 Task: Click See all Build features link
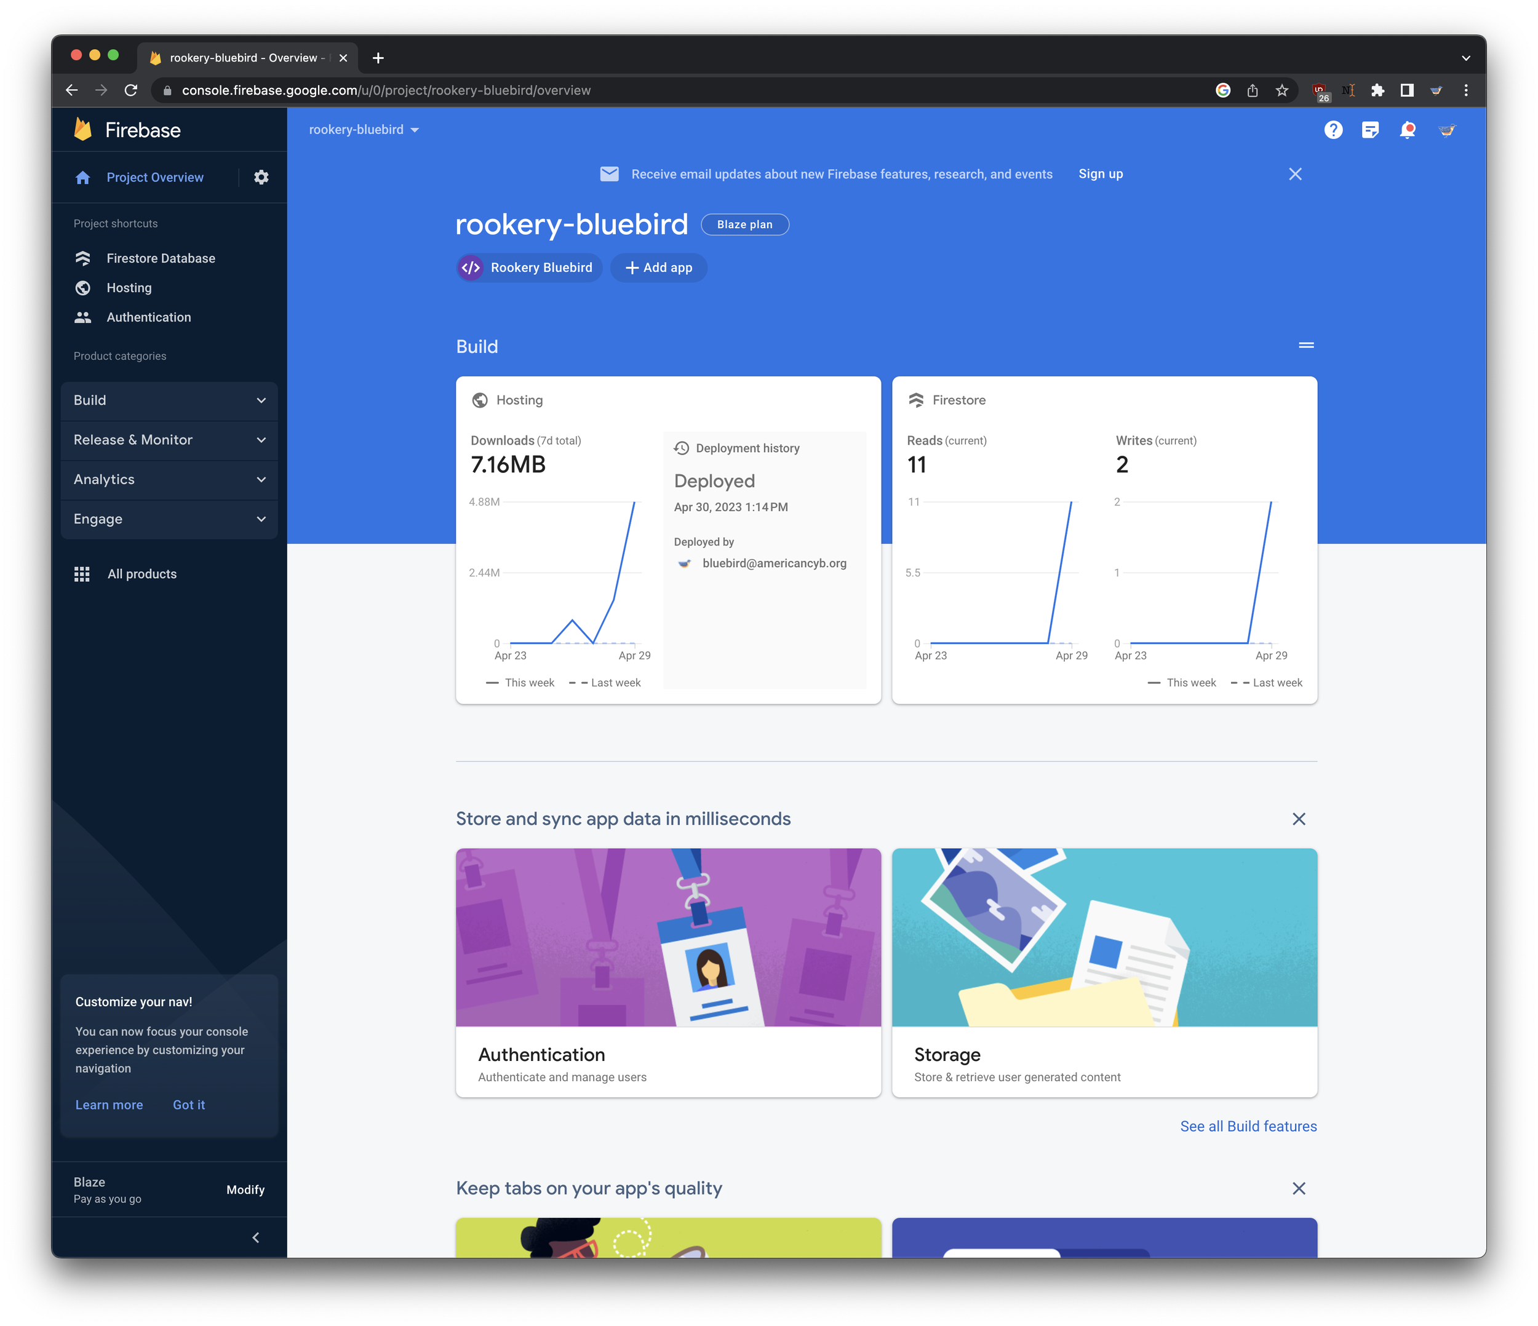coord(1248,1126)
